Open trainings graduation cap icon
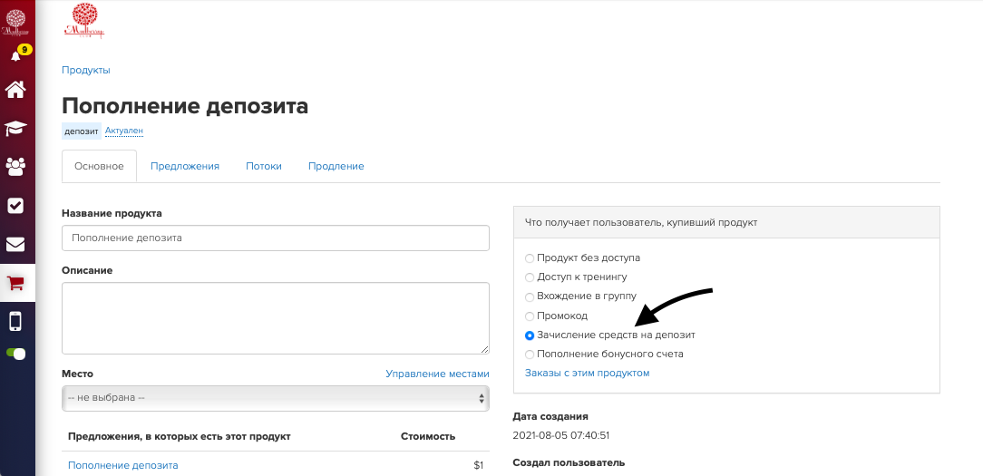This screenshot has width=983, height=476. coord(15,128)
